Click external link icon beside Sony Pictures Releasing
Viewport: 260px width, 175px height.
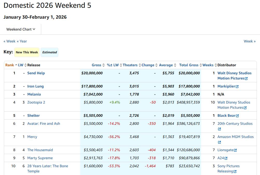click(235, 171)
